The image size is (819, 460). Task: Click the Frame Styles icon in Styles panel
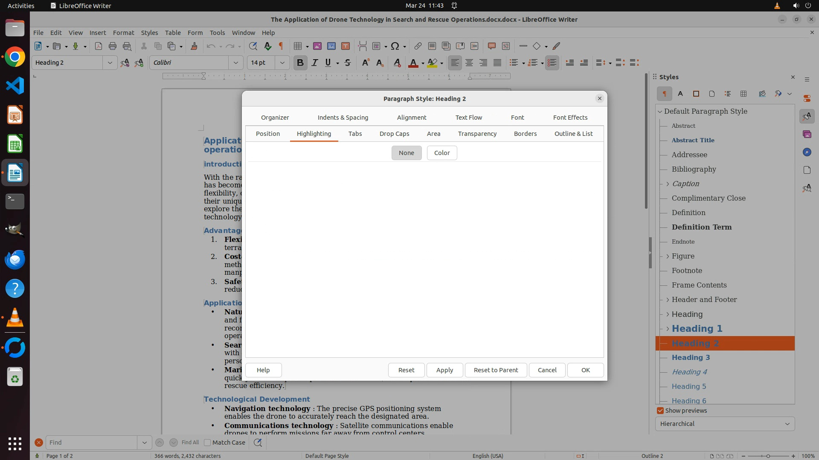(696, 94)
